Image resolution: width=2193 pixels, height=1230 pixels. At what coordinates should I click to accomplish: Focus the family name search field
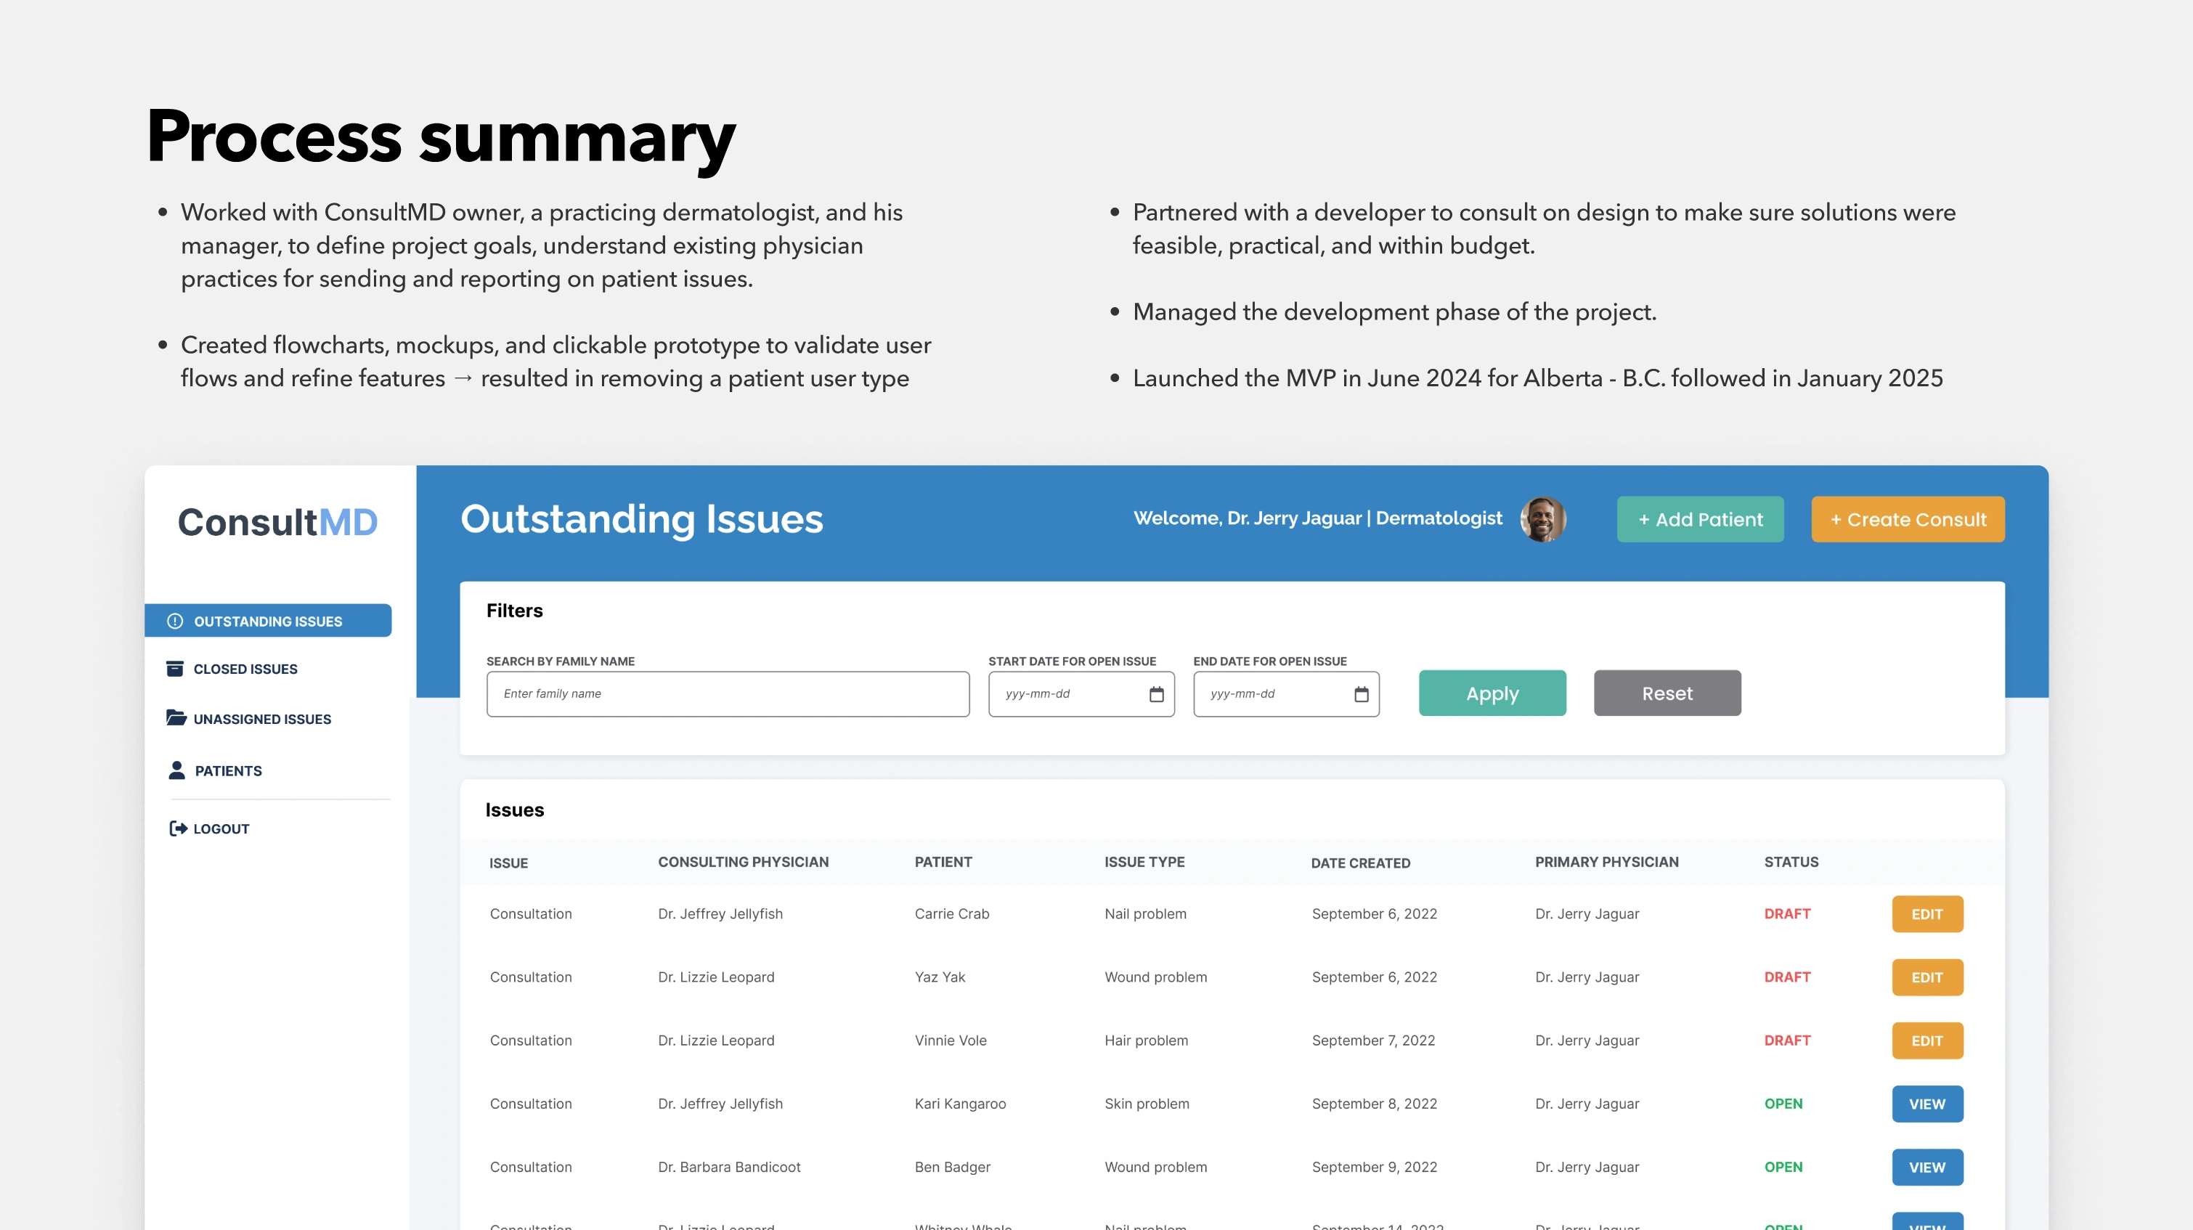[x=727, y=693]
